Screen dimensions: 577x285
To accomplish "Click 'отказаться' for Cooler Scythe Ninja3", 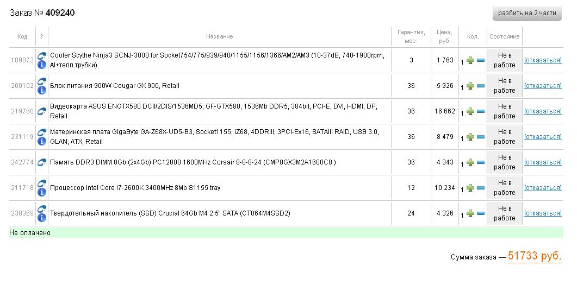I will (x=543, y=60).
